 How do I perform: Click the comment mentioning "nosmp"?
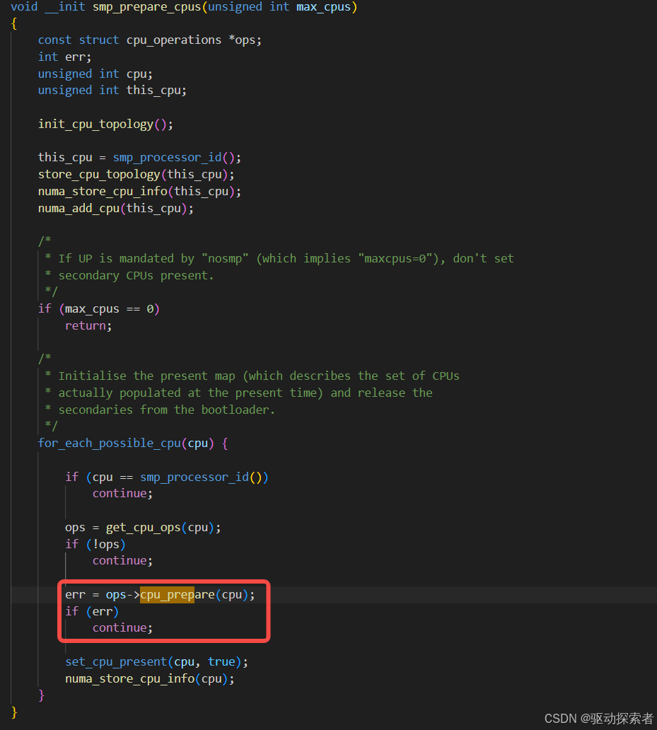point(279,259)
